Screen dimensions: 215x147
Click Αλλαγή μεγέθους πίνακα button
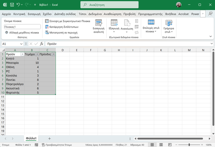(22, 33)
